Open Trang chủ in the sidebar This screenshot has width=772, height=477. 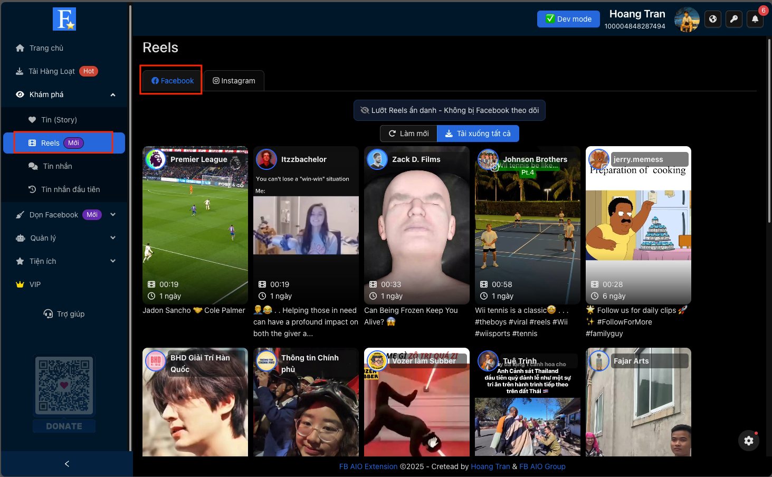point(65,48)
